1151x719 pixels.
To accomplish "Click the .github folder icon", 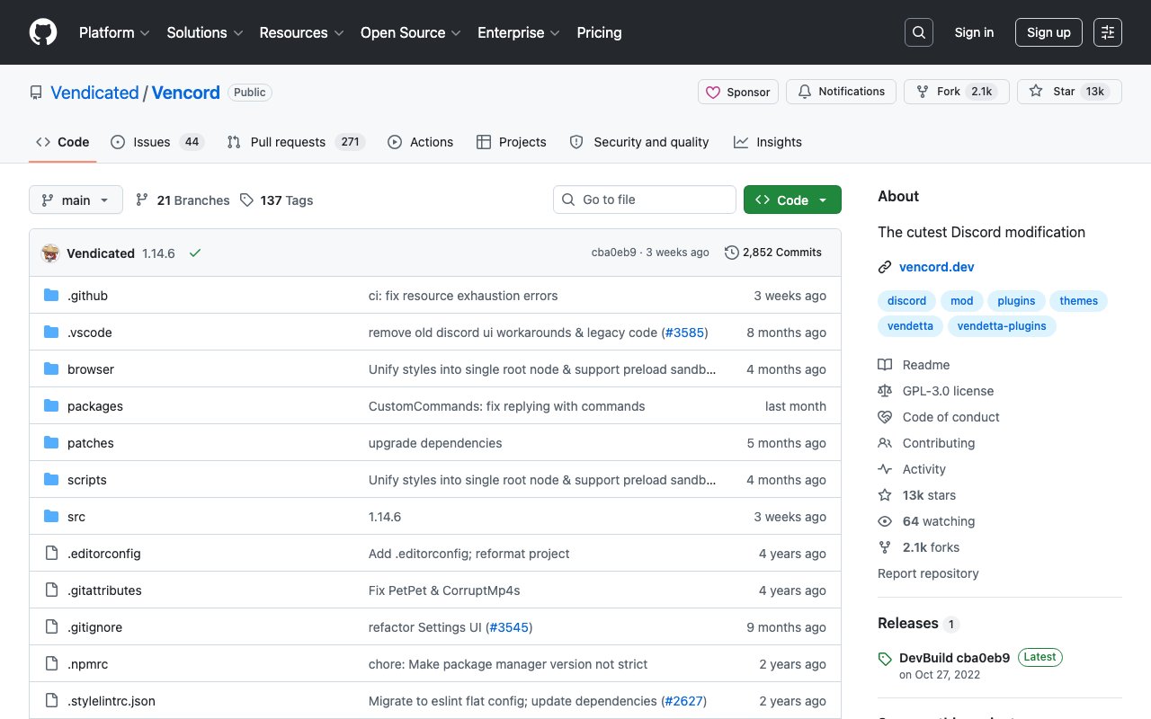I will [x=51, y=296].
